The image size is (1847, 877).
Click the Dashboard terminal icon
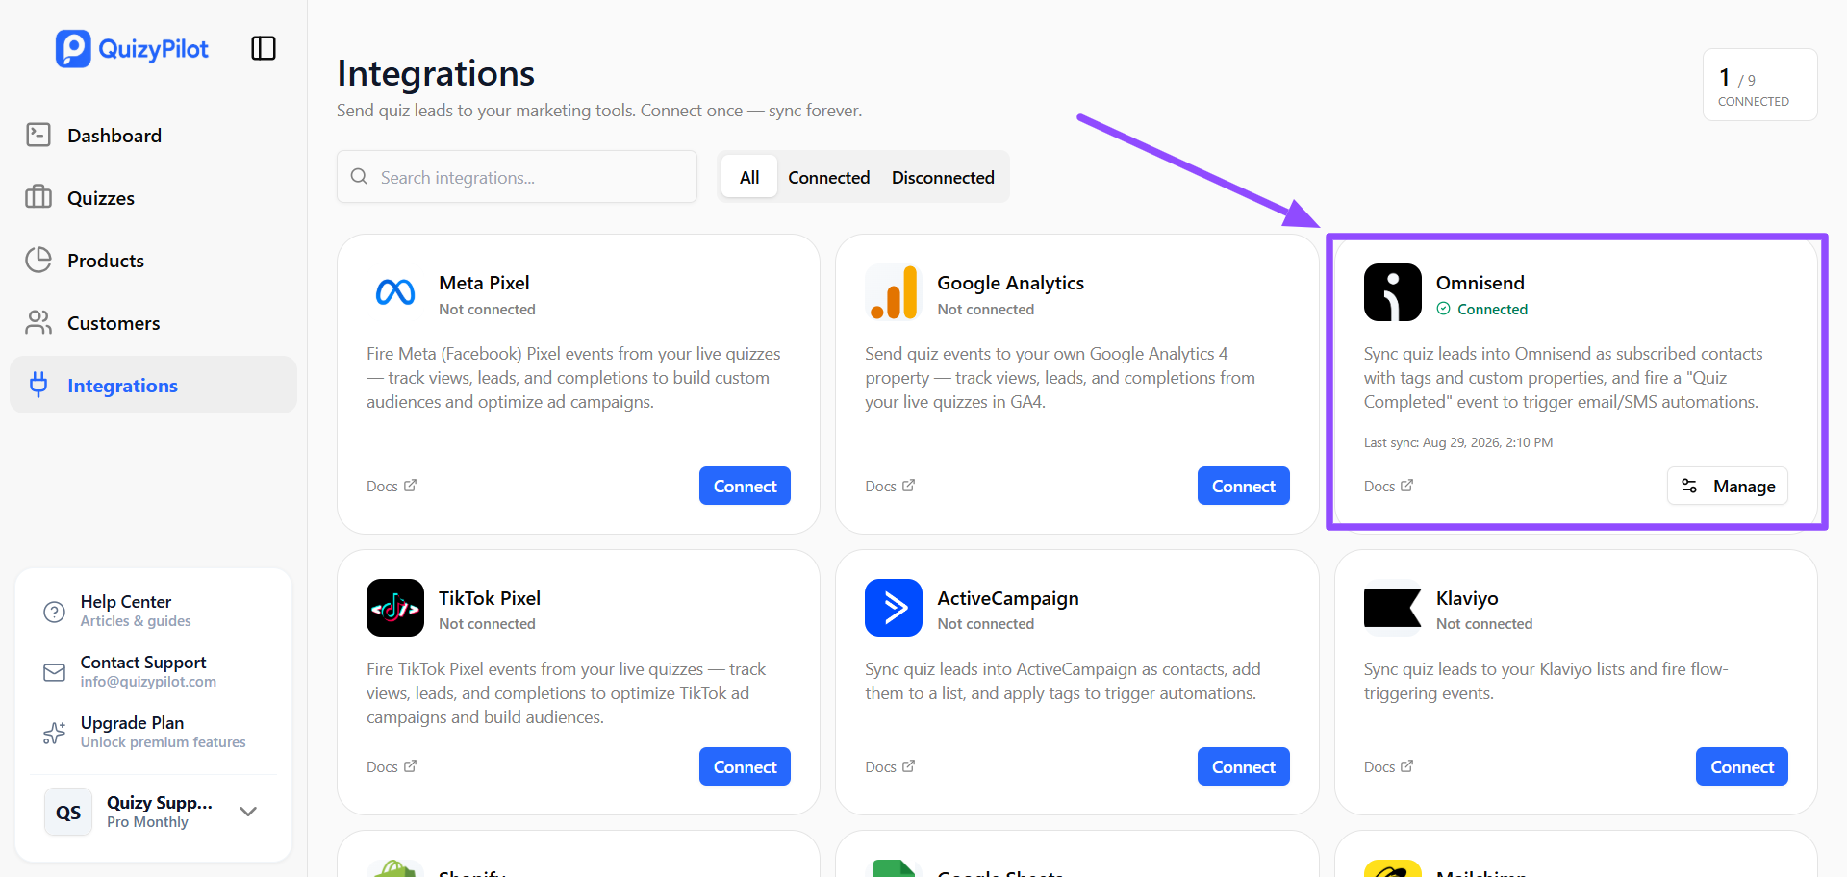[x=38, y=135]
